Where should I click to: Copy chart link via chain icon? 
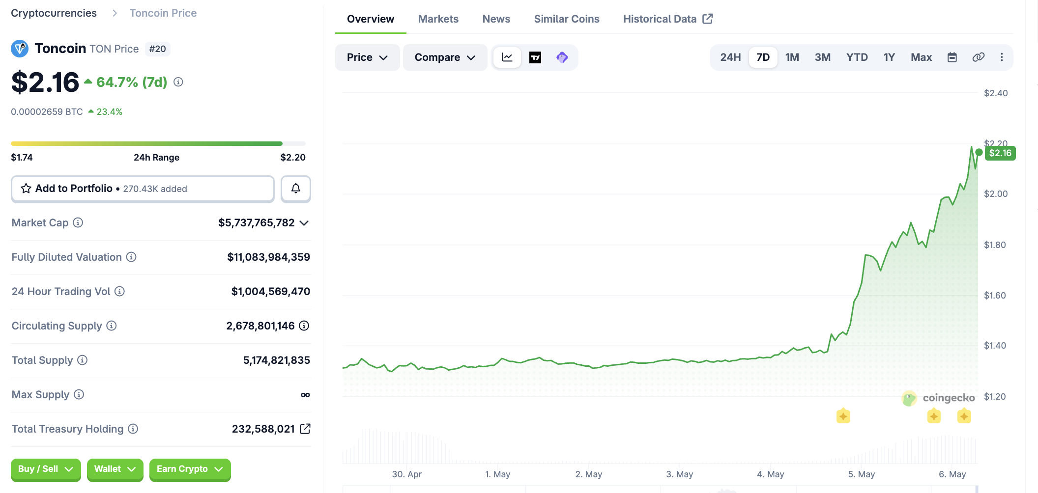point(978,57)
